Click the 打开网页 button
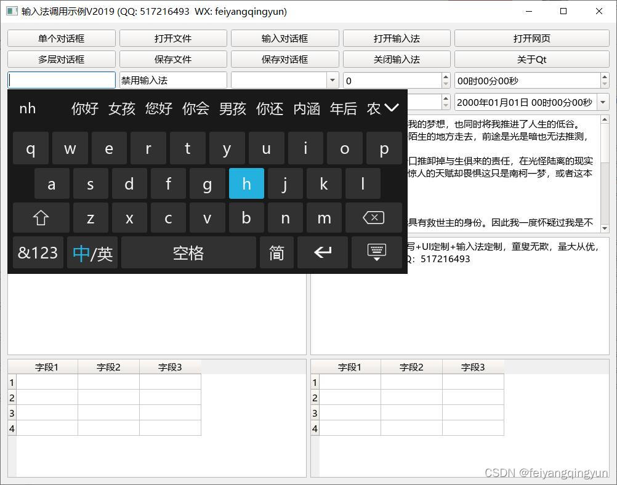Image resolution: width=617 pixels, height=485 pixels. click(x=532, y=38)
